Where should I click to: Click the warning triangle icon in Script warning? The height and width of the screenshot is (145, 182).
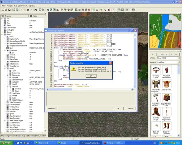pyautogui.click(x=73, y=69)
